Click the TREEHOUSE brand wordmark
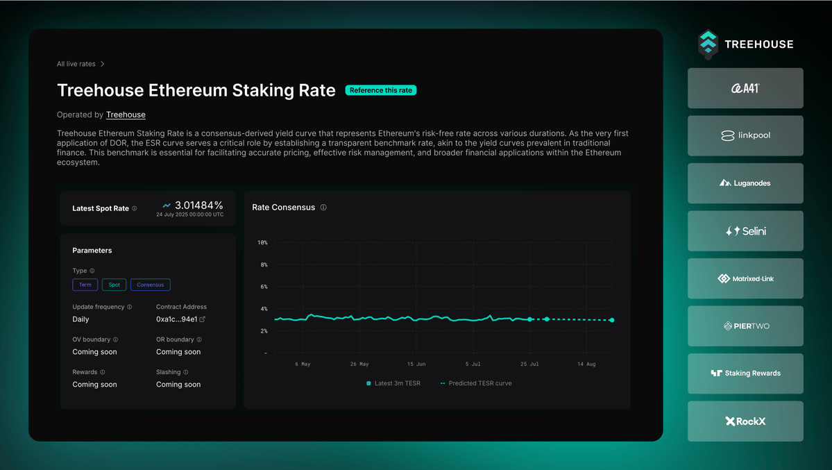 point(759,44)
